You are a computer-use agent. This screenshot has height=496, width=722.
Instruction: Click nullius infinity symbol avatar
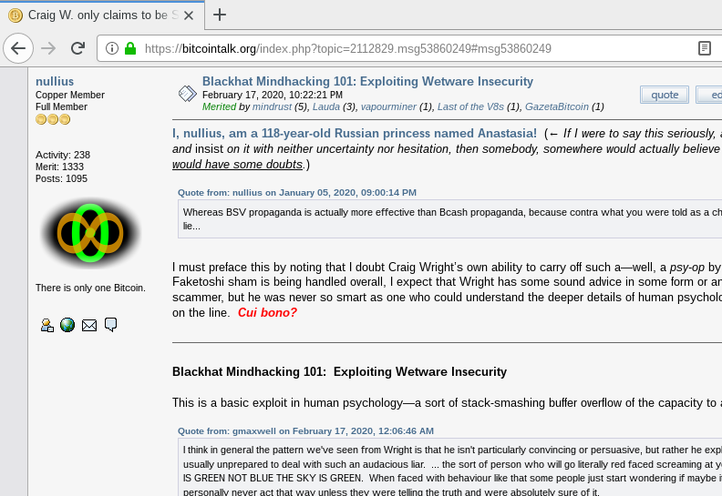(90, 233)
